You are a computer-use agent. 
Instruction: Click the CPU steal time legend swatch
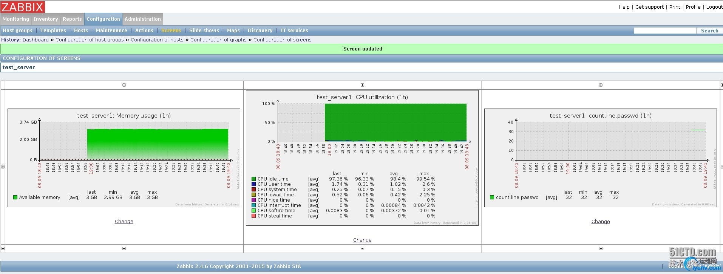(x=254, y=216)
